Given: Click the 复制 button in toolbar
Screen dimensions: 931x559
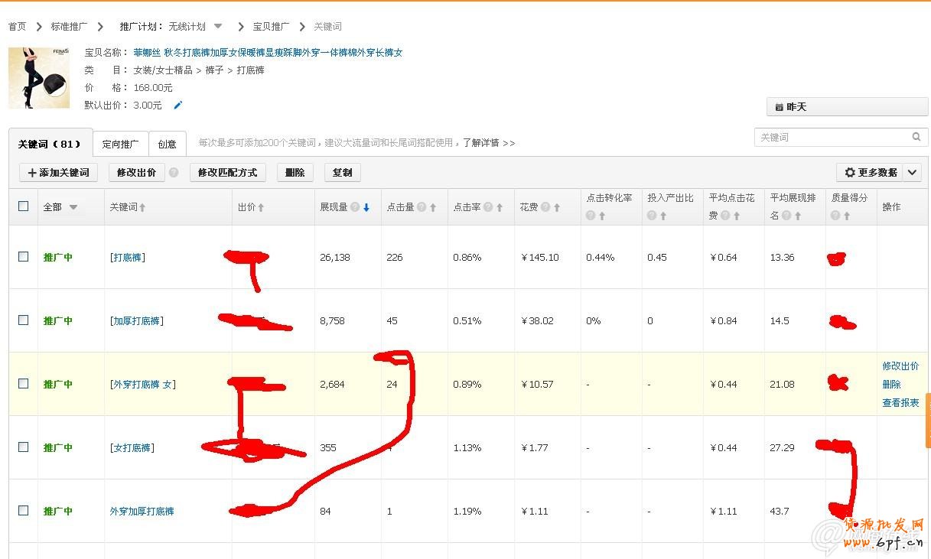Looking at the screenshot, I should point(342,172).
